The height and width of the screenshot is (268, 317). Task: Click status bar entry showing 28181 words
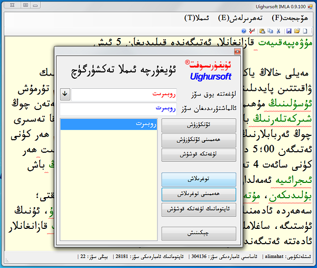click(150, 256)
